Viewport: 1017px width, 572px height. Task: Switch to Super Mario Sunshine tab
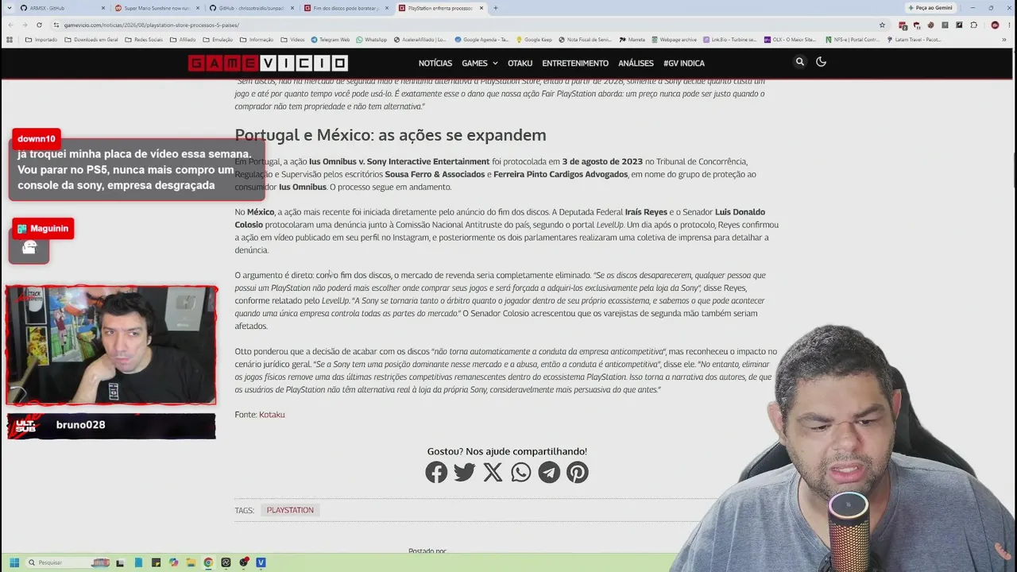coord(157,8)
